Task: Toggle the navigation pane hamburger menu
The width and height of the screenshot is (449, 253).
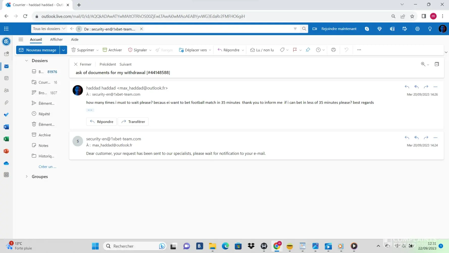Action: pos(21,39)
